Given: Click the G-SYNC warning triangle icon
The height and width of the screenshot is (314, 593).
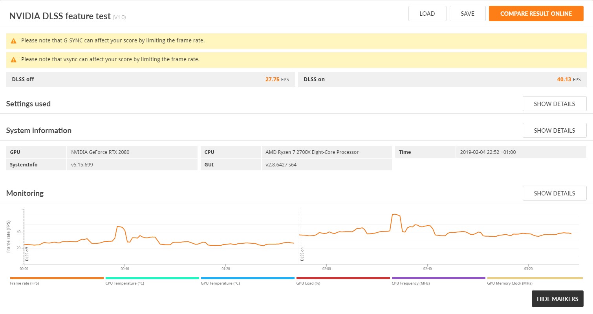Looking at the screenshot, I should click(14, 41).
